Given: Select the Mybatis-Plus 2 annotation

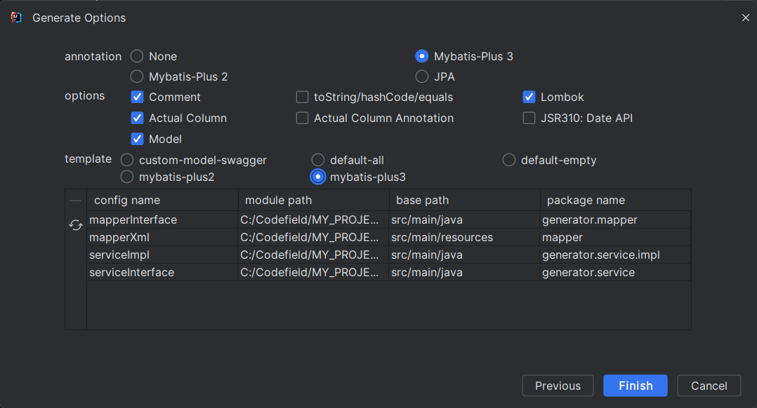Looking at the screenshot, I should pos(137,76).
